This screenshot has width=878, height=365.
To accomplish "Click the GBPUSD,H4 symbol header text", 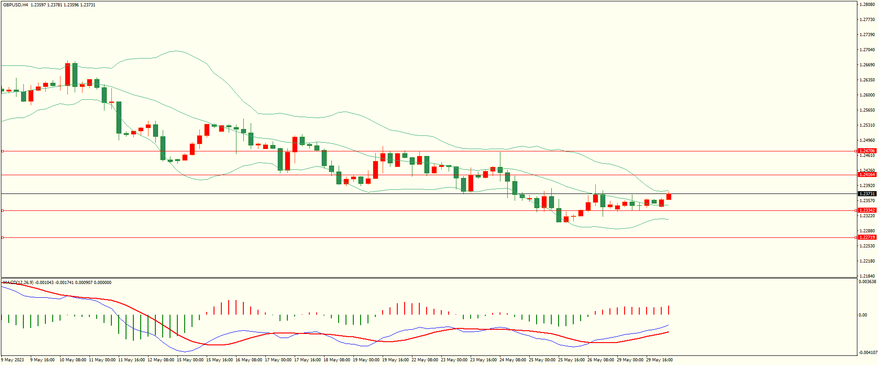I will pos(16,5).
